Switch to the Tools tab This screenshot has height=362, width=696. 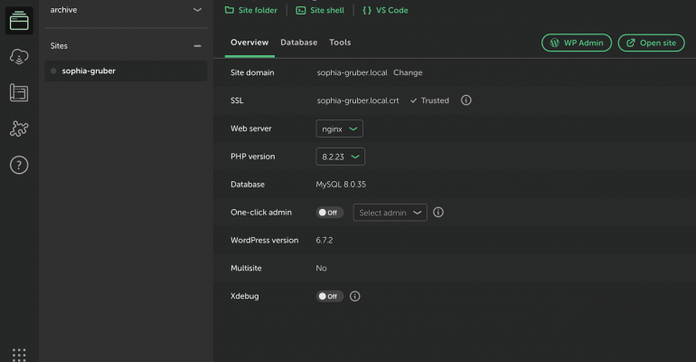[340, 43]
